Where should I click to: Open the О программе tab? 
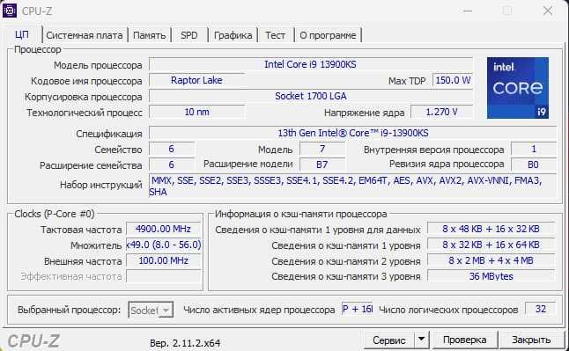click(x=328, y=35)
